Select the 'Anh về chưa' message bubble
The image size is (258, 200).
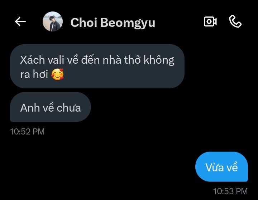(51, 107)
